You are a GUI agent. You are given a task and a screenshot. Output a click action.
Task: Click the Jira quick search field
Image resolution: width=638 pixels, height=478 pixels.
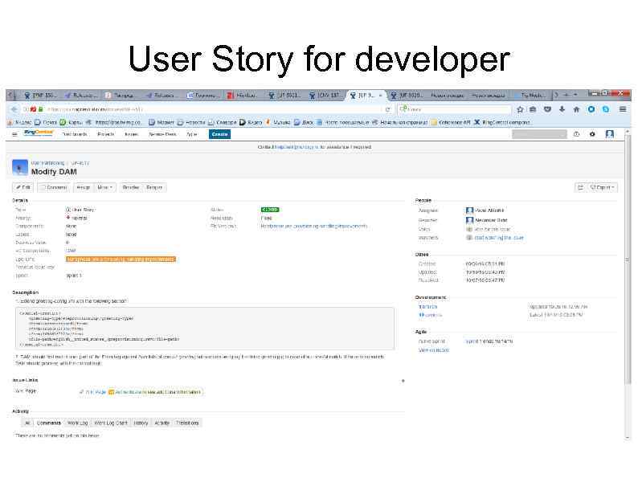point(539,134)
